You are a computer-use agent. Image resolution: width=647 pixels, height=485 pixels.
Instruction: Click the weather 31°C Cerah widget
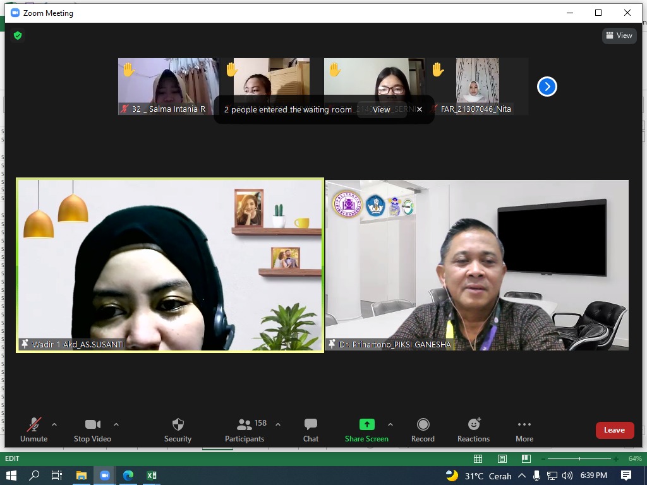[x=479, y=476]
